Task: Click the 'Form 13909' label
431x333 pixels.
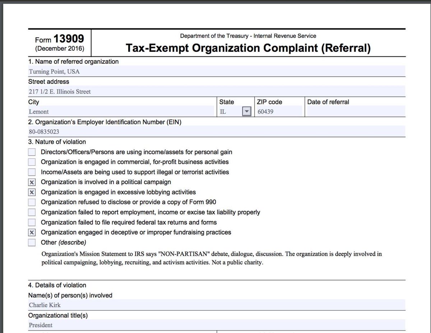Action: point(60,38)
